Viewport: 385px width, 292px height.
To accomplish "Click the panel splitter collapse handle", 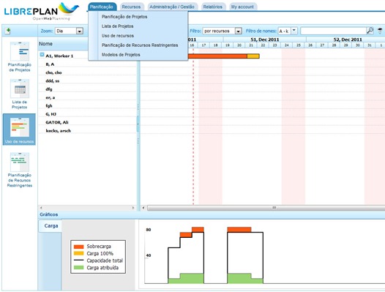I will tap(138, 124).
